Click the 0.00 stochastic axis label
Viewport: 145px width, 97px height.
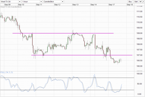139,94
